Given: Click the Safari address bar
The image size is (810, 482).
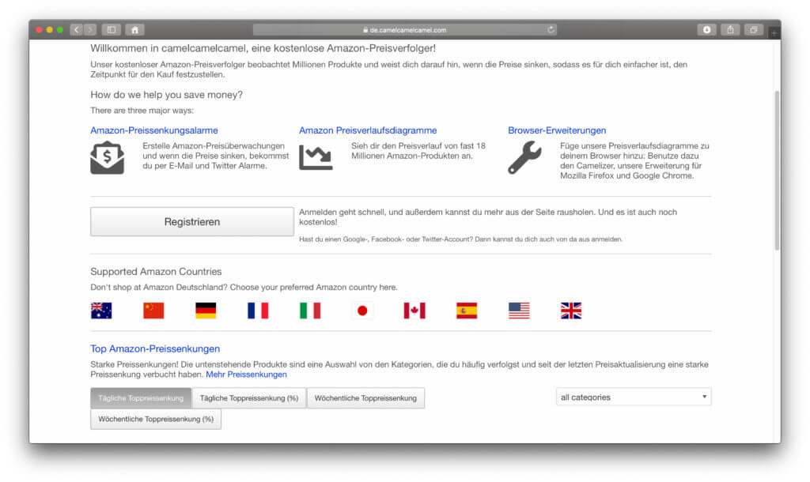Looking at the screenshot, I should 404,30.
